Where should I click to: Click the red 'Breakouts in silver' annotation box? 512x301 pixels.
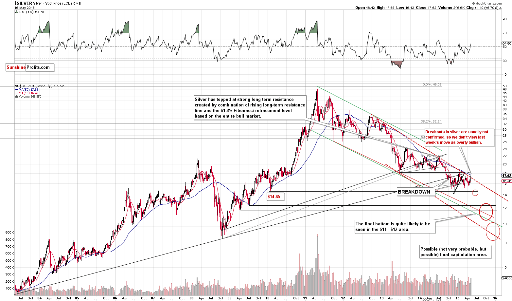tap(459, 137)
